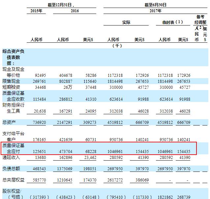
Task: Click value 115484 in receivables row
Action: (x=39, y=99)
